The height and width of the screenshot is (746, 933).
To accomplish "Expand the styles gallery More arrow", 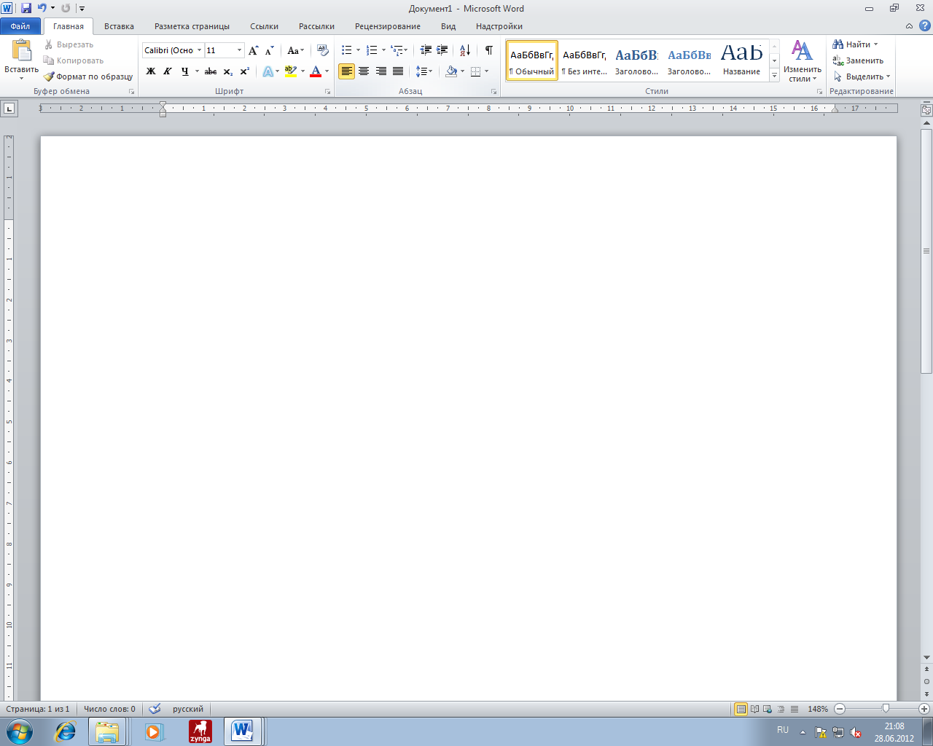I will (x=774, y=76).
